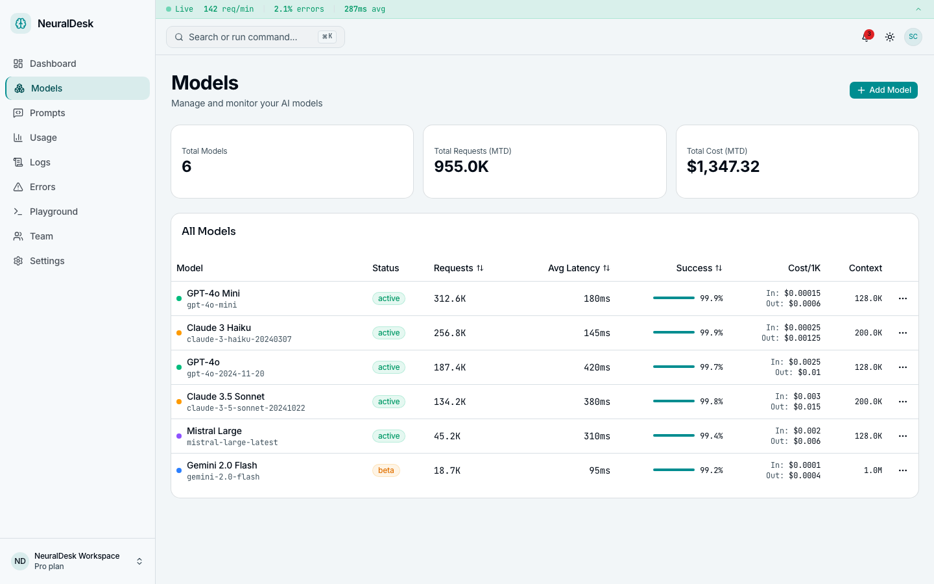The image size is (934, 584).
Task: Select Prompts in the sidebar menu
Action: coord(47,113)
